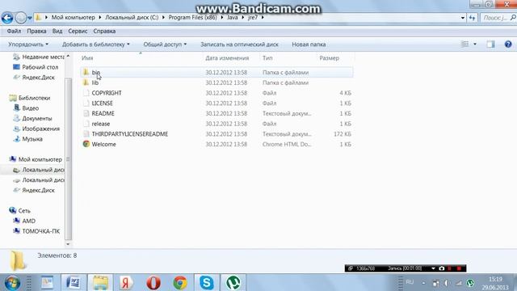The height and width of the screenshot is (291, 517).
Task: Open Skype from taskbar
Action: pos(207,283)
